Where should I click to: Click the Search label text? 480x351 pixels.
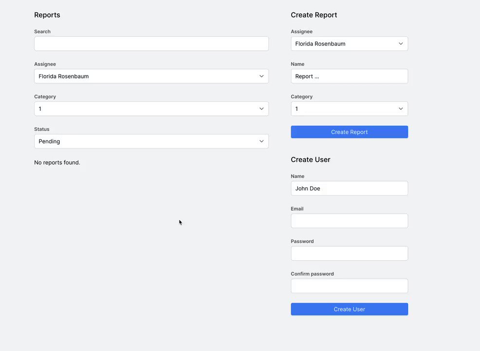click(x=42, y=32)
